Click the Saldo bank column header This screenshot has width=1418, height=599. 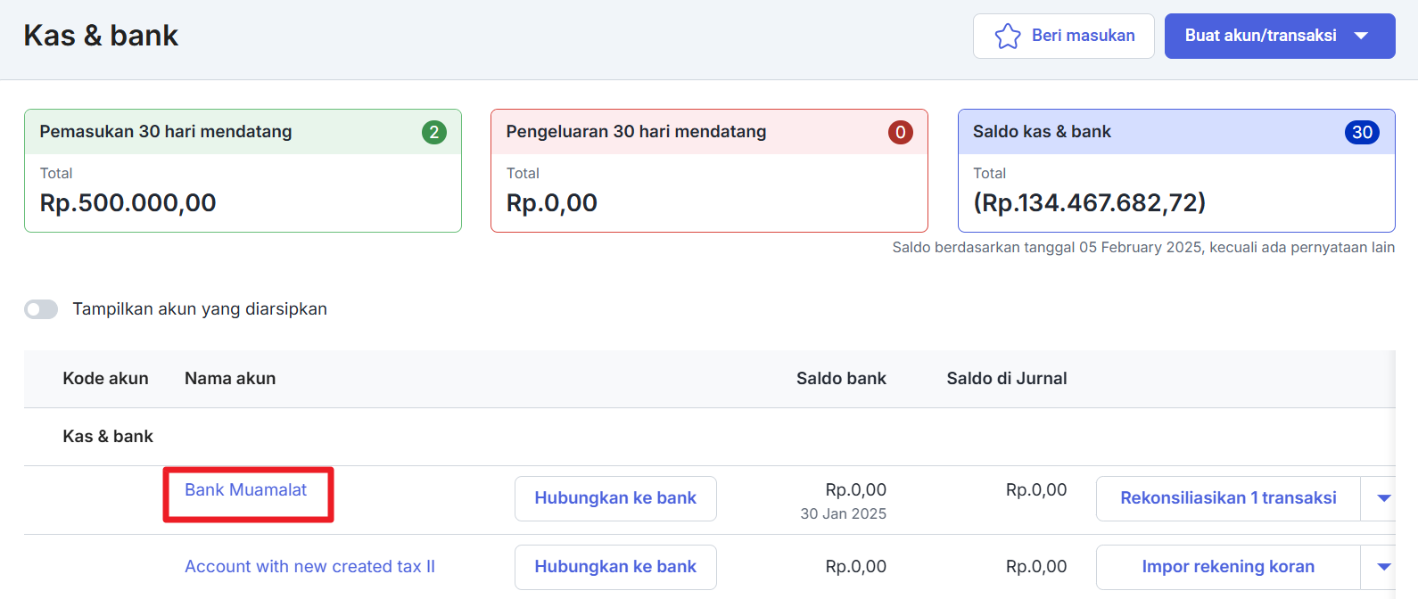tap(841, 378)
